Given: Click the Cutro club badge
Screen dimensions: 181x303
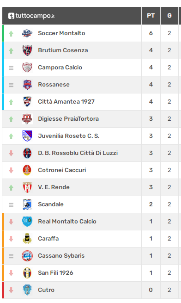Looking at the screenshot, I should [x=27, y=290].
